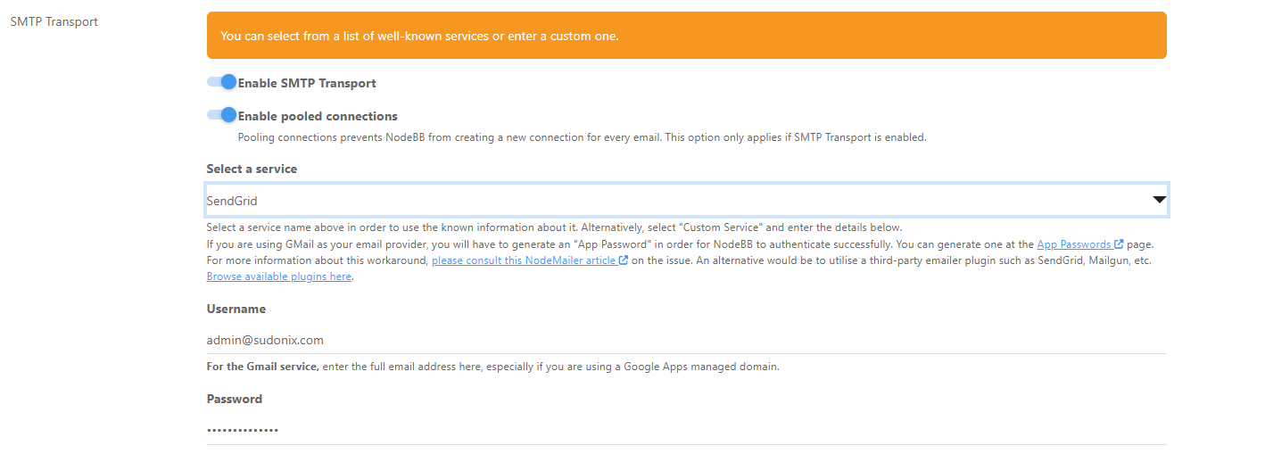Follow the "Browse available plugins here" link

[279, 277]
